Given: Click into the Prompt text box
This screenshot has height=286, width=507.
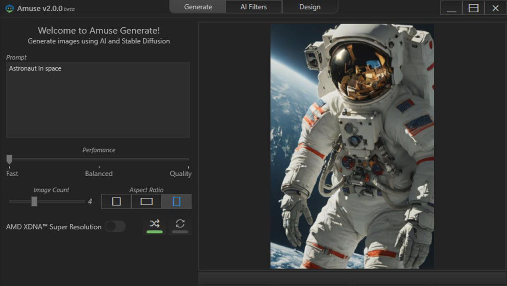Looking at the screenshot, I should (98, 100).
